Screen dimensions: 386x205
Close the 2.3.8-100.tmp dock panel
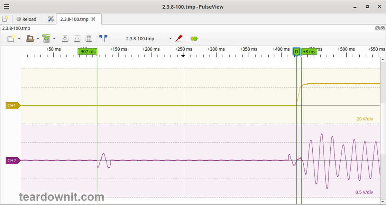(382, 28)
